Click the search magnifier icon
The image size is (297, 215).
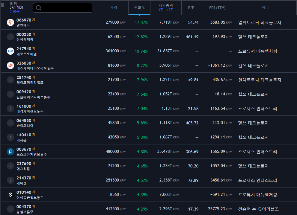tap(38, 8)
